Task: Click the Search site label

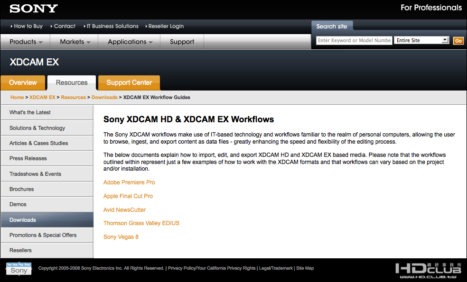Action: click(331, 27)
